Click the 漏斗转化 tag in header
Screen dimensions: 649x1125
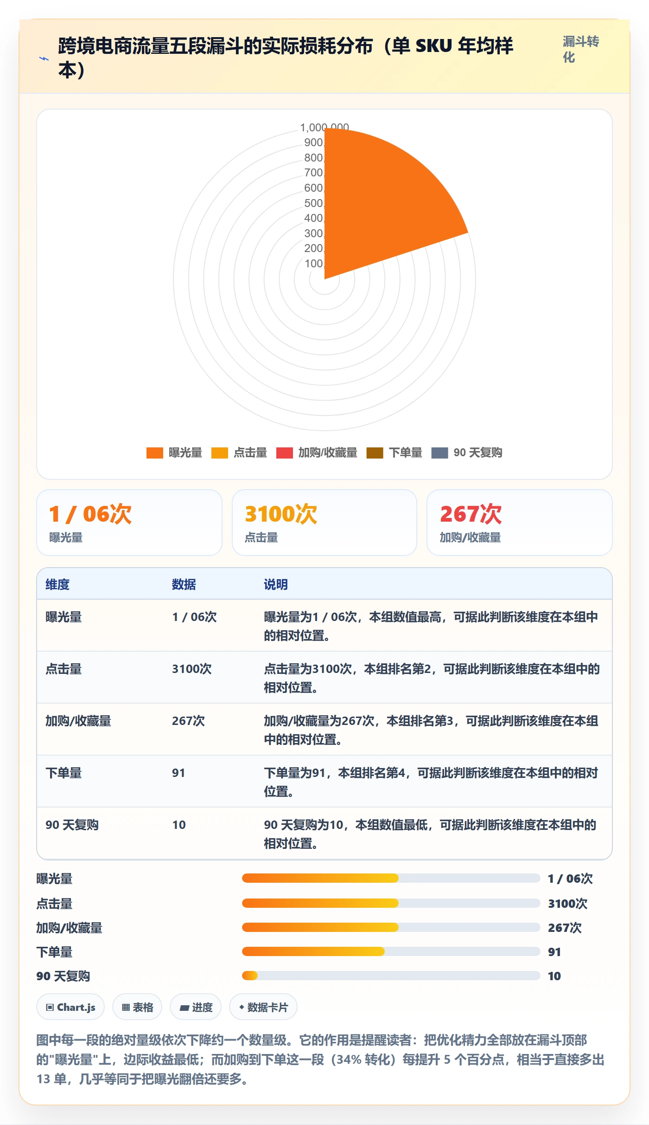pos(581,49)
